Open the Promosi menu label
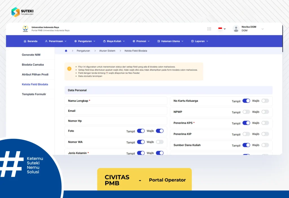Image resolution: width=289 pixels, height=198 pixels. tap(141, 41)
